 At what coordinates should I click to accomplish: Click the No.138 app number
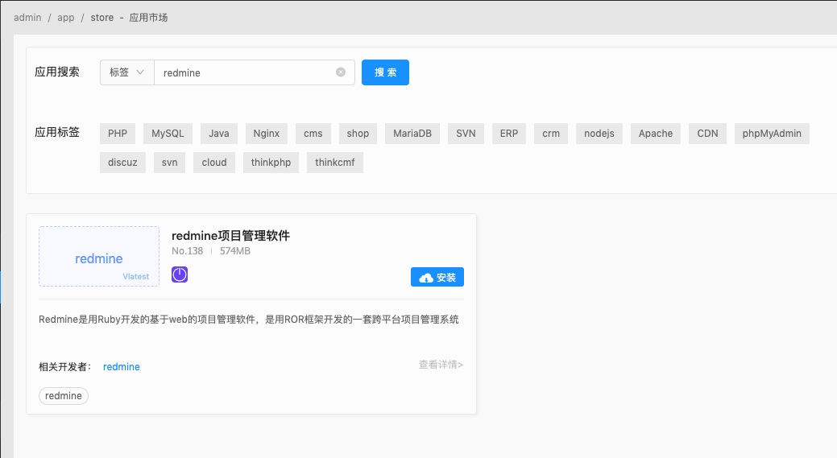click(188, 251)
